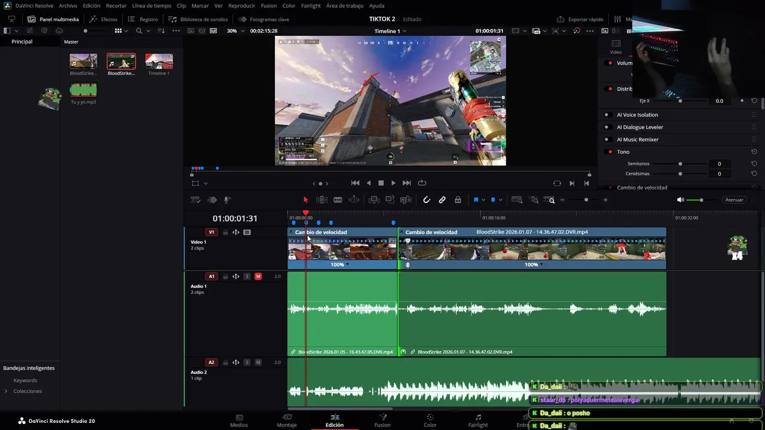
Task: Switch to the Montaje page
Action: pyautogui.click(x=287, y=420)
